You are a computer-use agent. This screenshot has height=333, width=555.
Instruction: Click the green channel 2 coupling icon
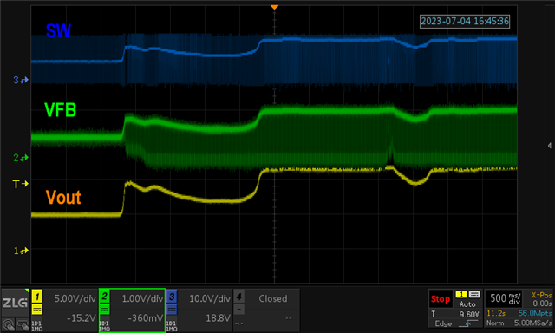pyautogui.click(x=104, y=310)
